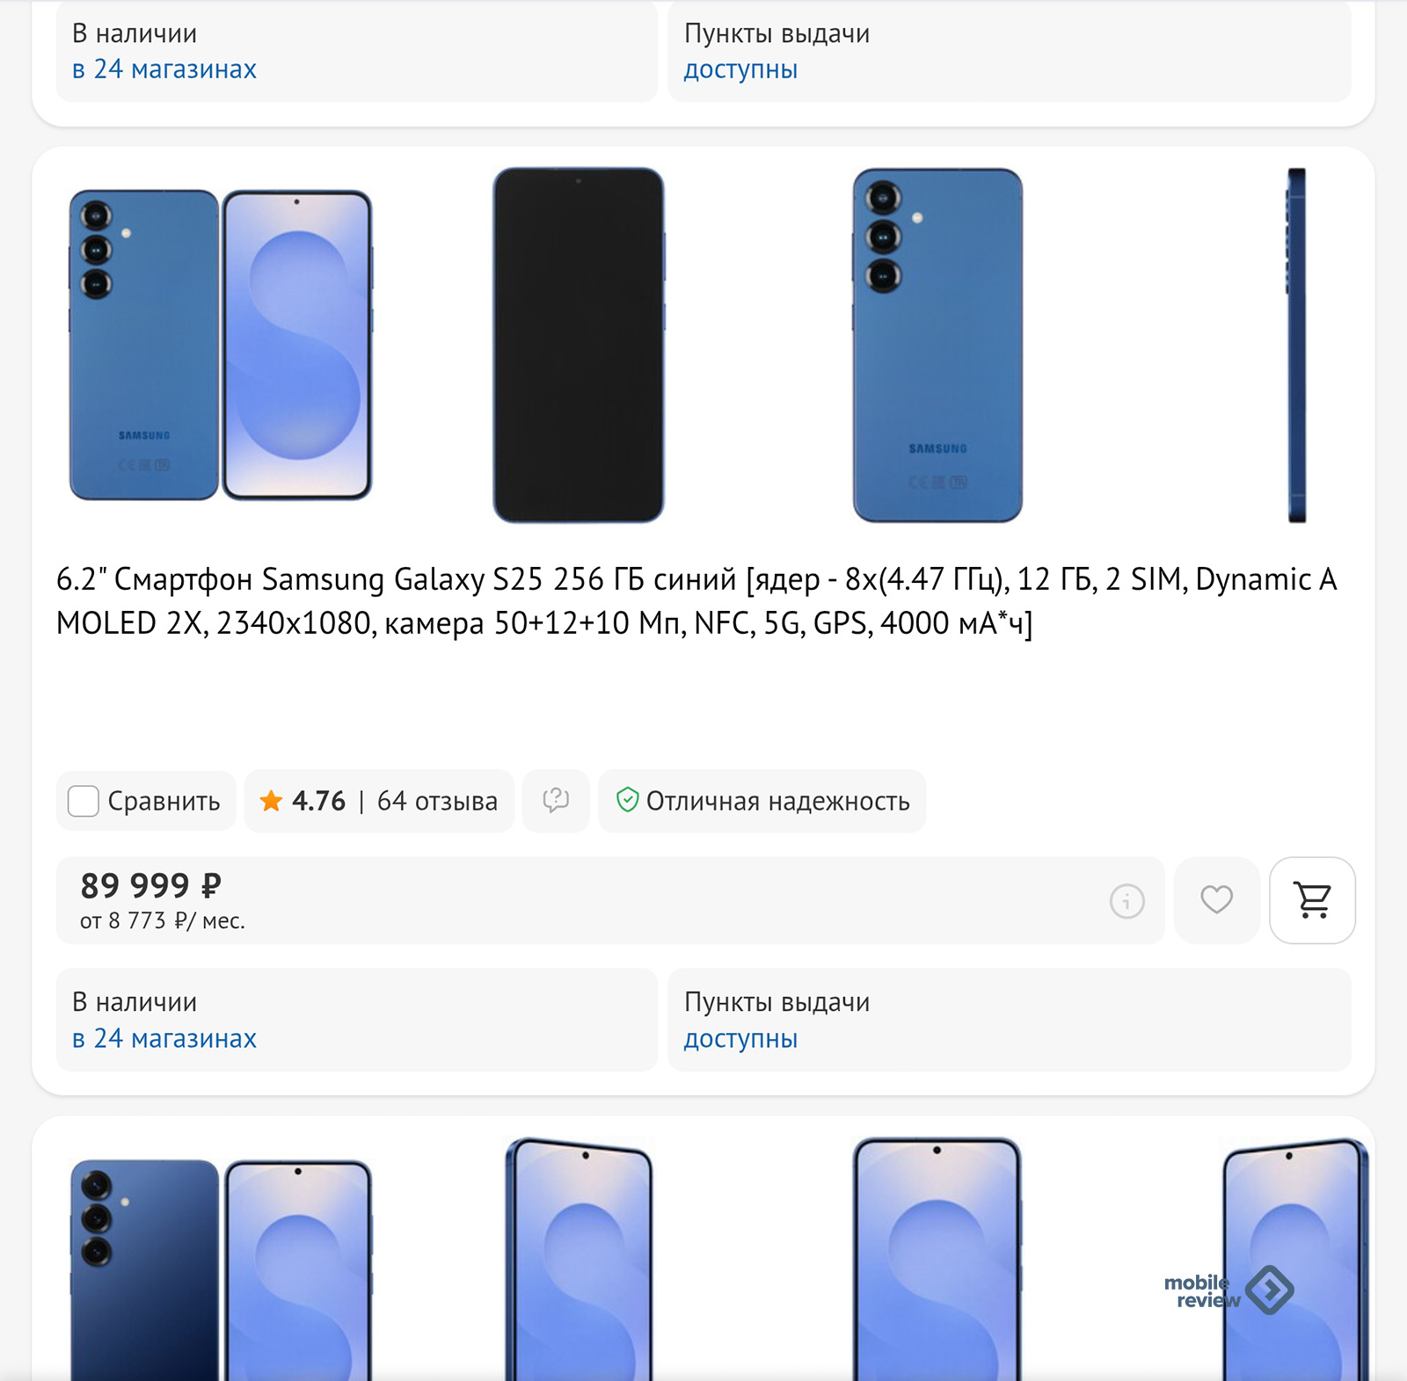The width and height of the screenshot is (1407, 1381).
Task: Add Galaxy S25 to favorites with heart icon
Action: (1216, 900)
